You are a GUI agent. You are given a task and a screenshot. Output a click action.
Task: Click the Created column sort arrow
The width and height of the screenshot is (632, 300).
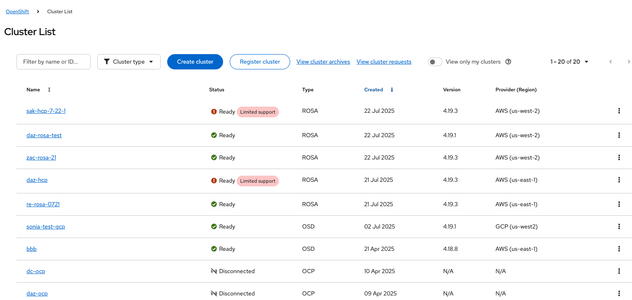pyautogui.click(x=392, y=90)
